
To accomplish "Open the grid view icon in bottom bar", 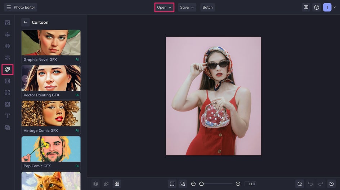I will coord(117,184).
